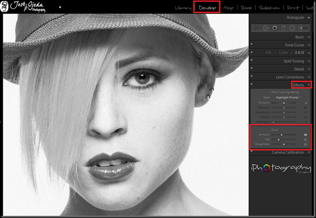Toggle the Effects panel switch
Viewport: 316px width, 218px height.
pyautogui.click(x=251, y=85)
